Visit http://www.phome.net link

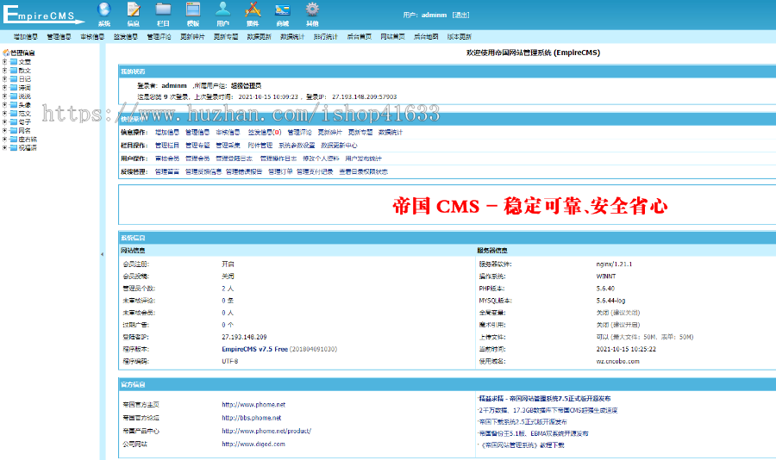(x=253, y=405)
